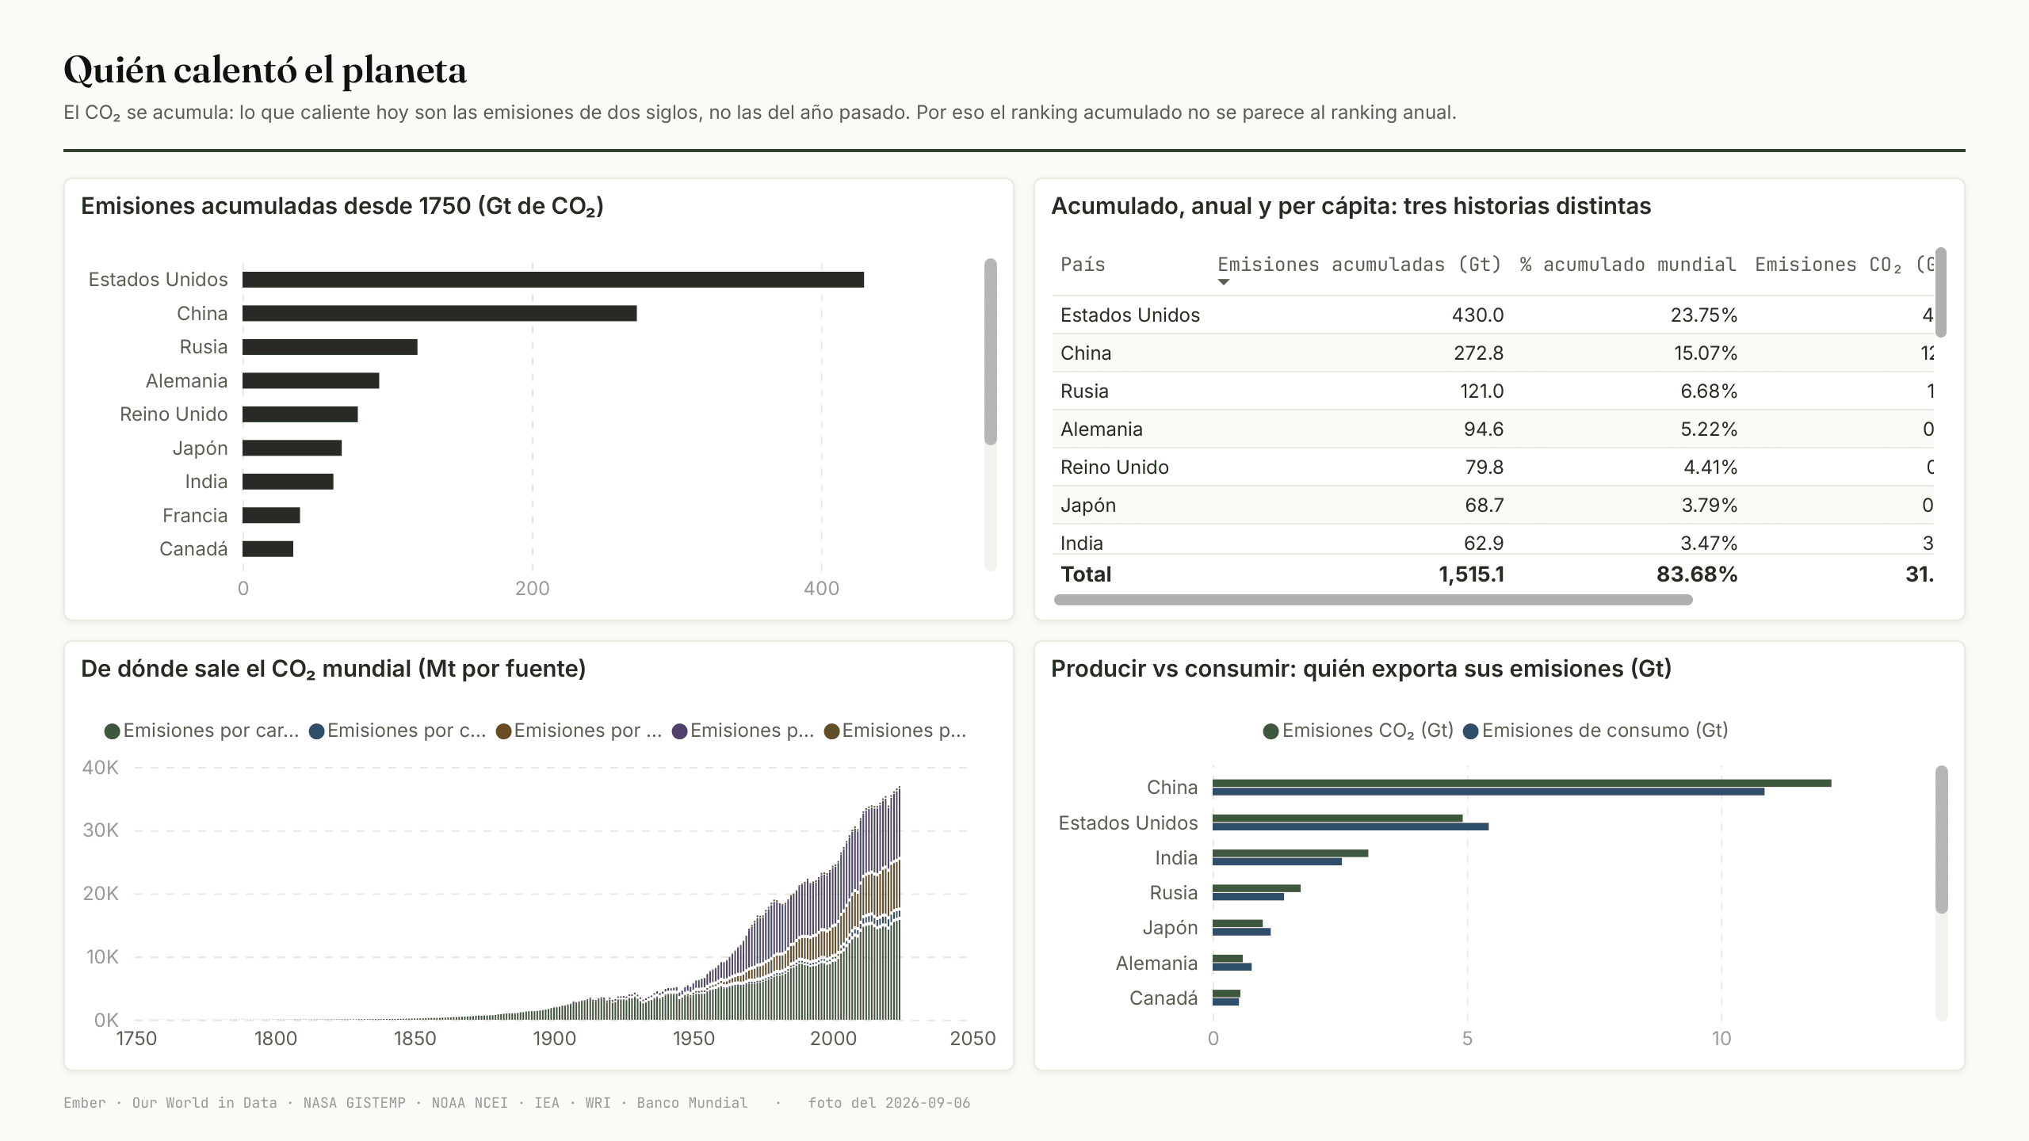Select the Reino Unido bar in accumulated chart
The height and width of the screenshot is (1141, 2029).
300,414
